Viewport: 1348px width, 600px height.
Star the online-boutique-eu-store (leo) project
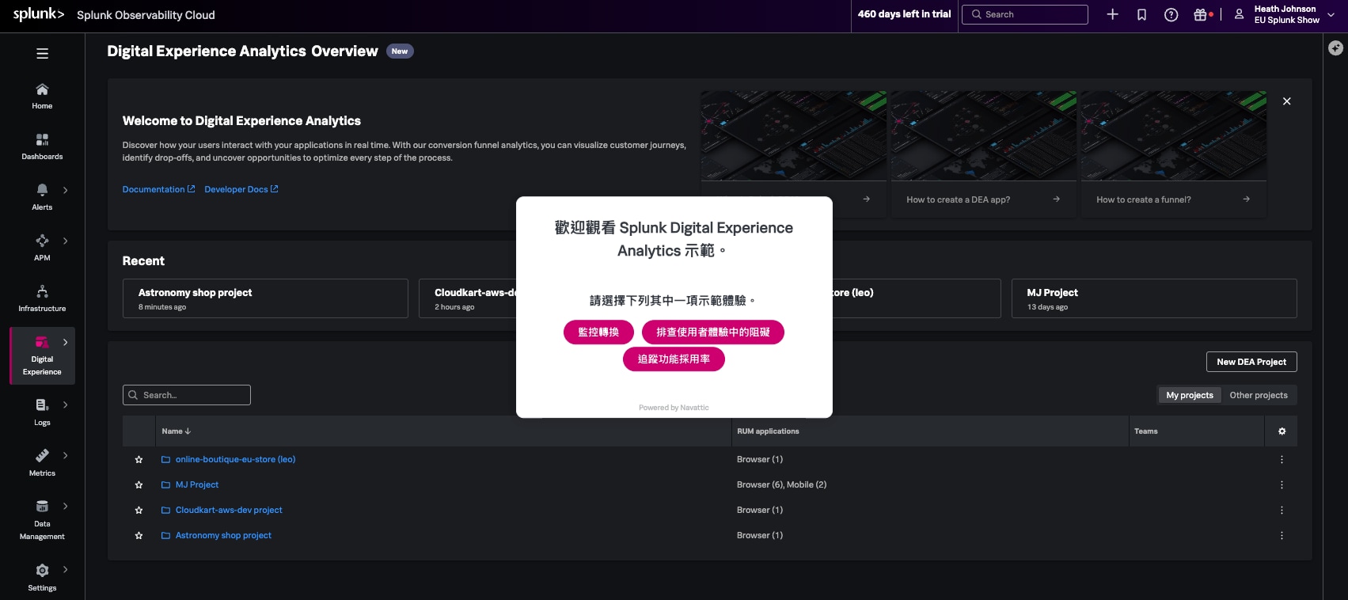[x=139, y=459]
